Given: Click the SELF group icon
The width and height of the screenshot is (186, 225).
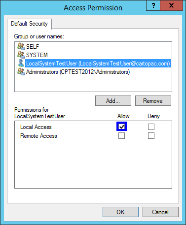Looking at the screenshot, I should pos(21,46).
